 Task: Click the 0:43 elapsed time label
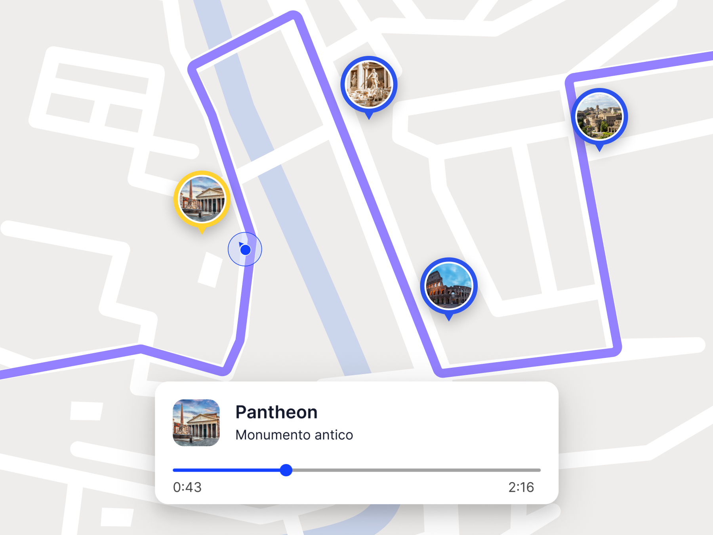coord(187,487)
